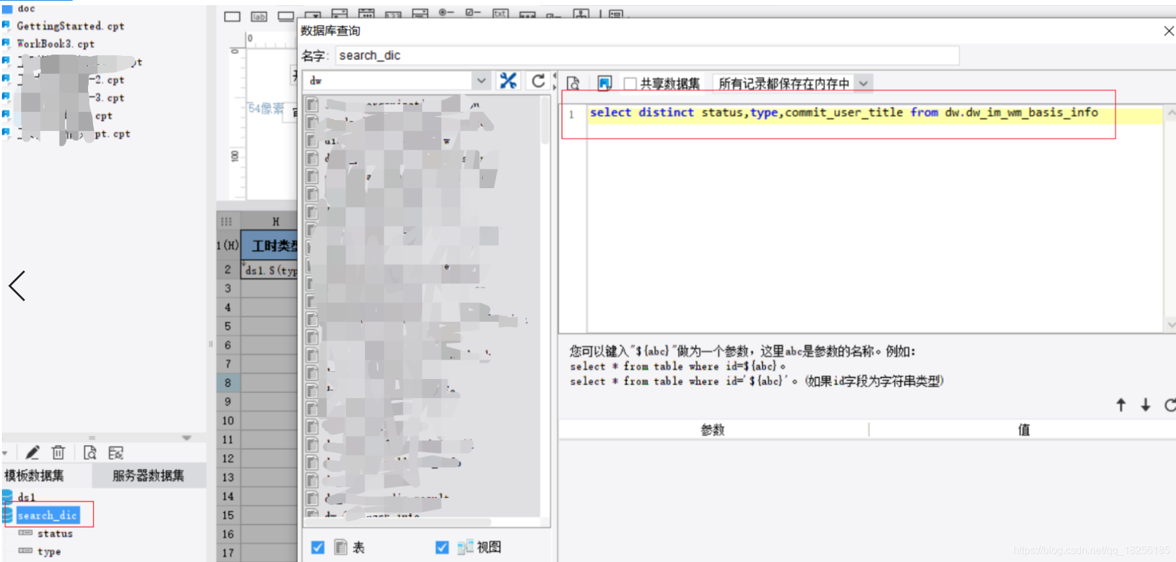The image size is (1176, 562).
Task: Click into the SQL editor line 1
Action: (x=875, y=113)
